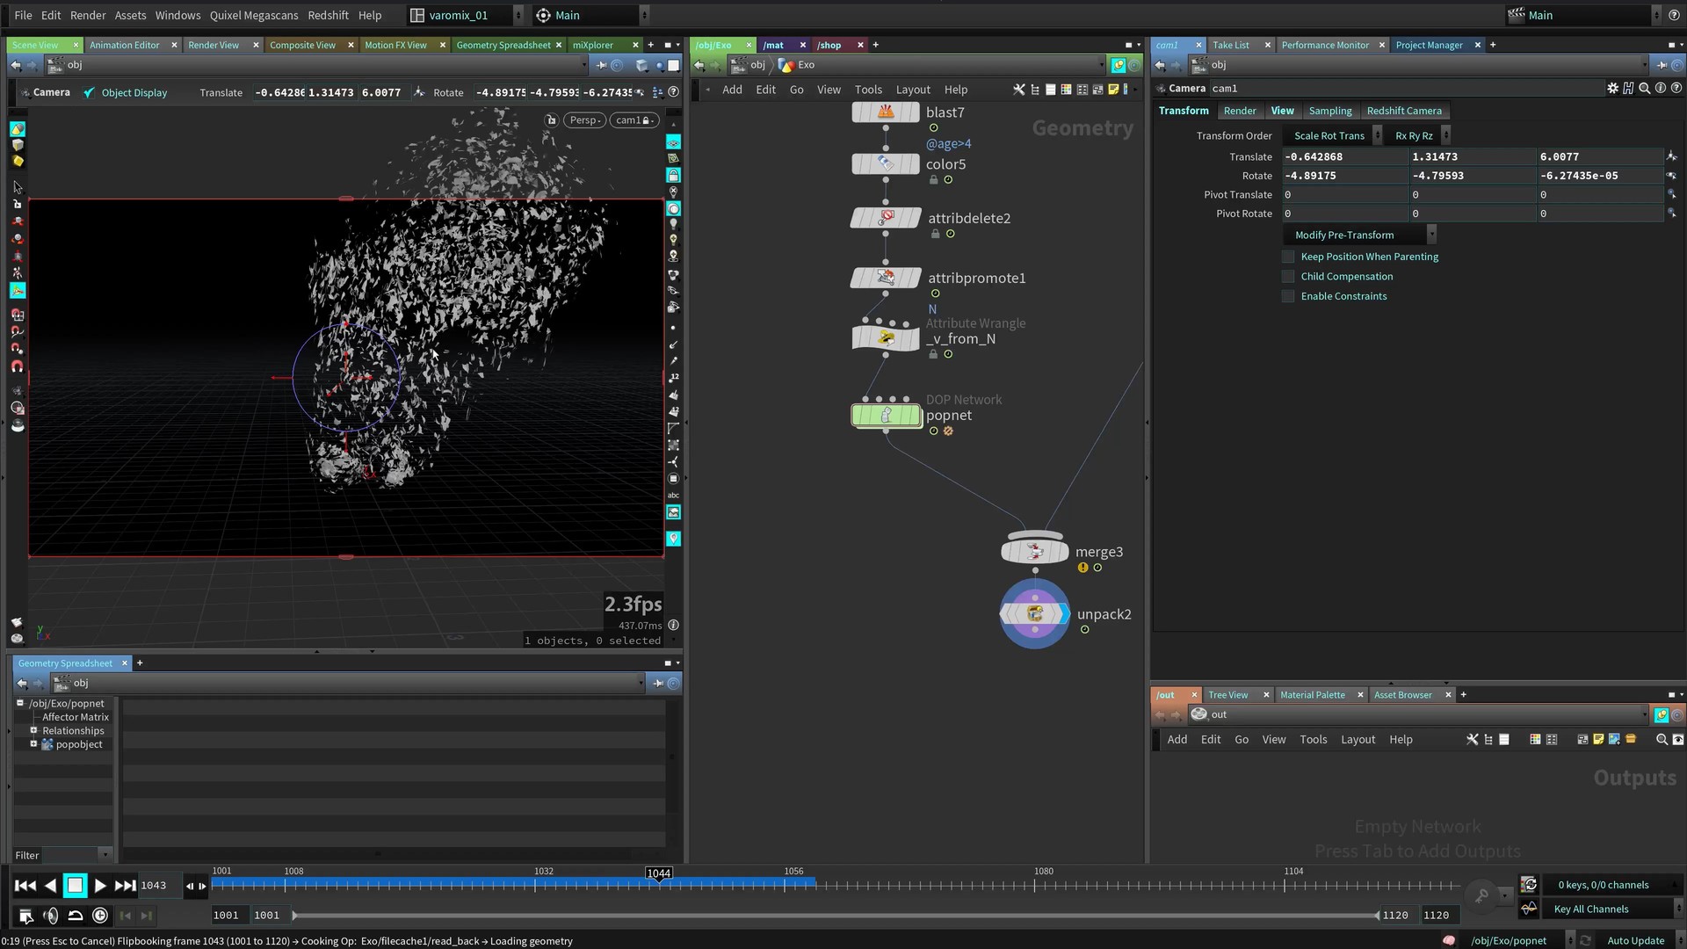
Task: Click the merge3 node icon
Action: 1034,552
